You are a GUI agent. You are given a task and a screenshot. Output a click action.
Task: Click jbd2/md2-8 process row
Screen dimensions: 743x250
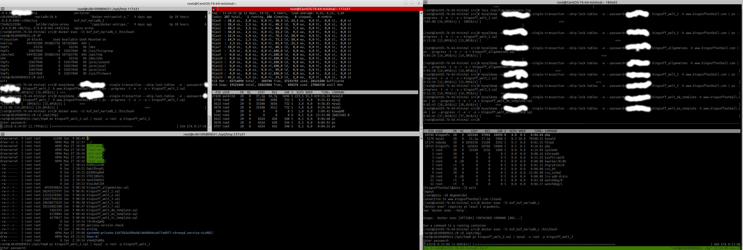click(281, 115)
